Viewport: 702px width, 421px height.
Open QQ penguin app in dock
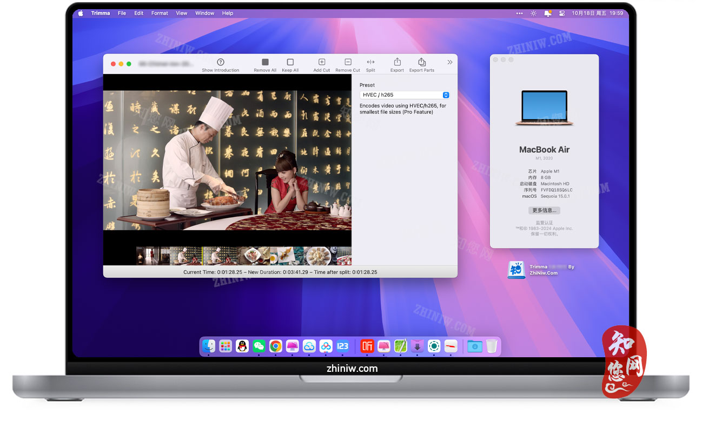click(242, 346)
